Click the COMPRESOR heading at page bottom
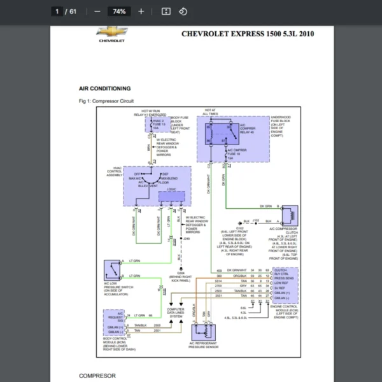 (x=97, y=376)
